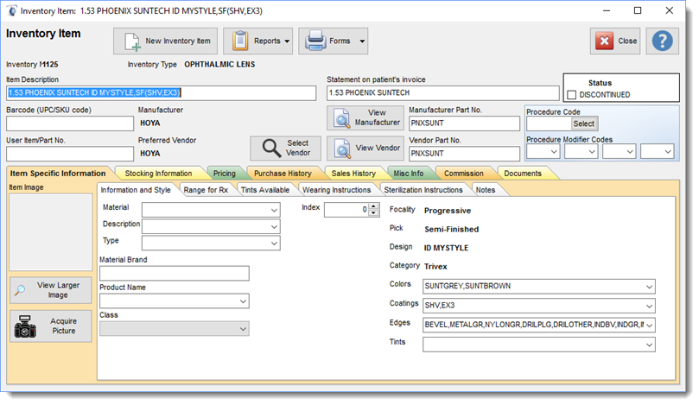This screenshot has height=405, width=699.
Task: Click the Item Description text field
Action: [162, 92]
